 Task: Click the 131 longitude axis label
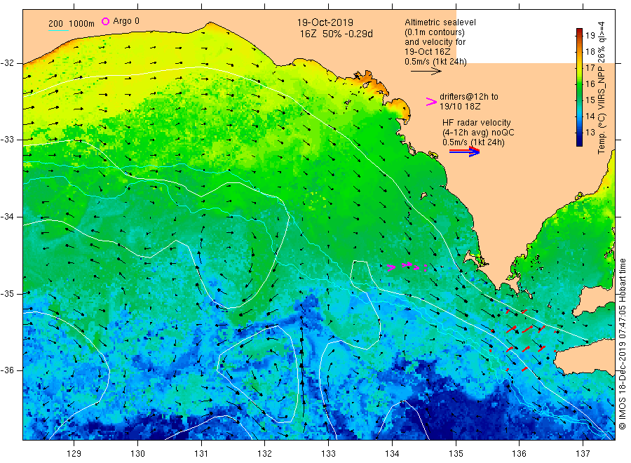tap(201, 454)
